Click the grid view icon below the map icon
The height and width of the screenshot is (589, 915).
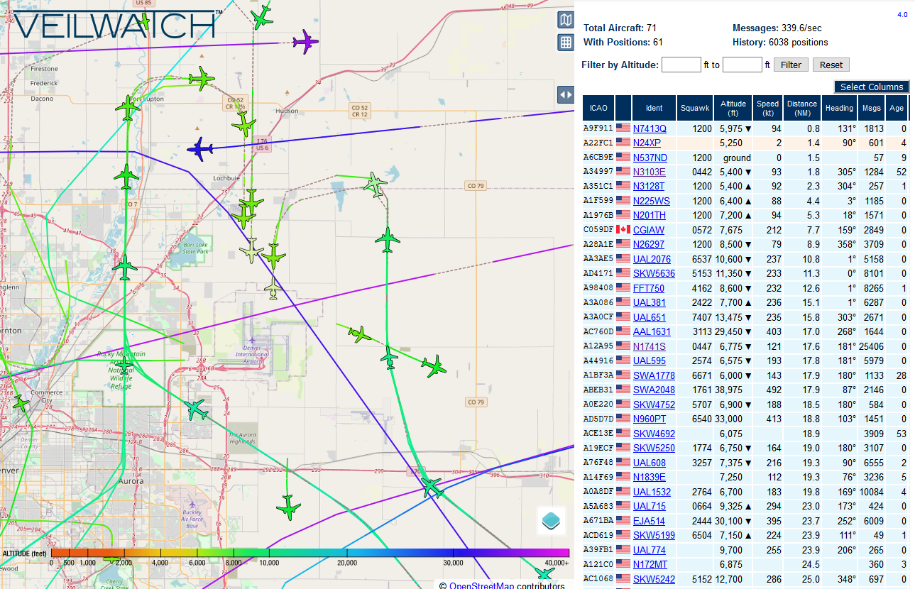click(566, 43)
